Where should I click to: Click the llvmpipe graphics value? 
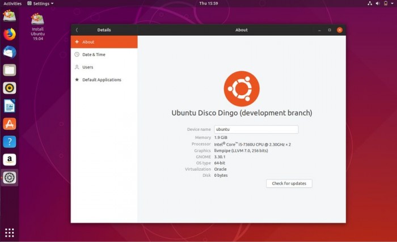point(241,151)
